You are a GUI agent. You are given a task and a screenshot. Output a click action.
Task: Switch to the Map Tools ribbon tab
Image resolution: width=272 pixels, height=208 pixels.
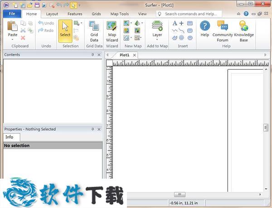(x=120, y=14)
